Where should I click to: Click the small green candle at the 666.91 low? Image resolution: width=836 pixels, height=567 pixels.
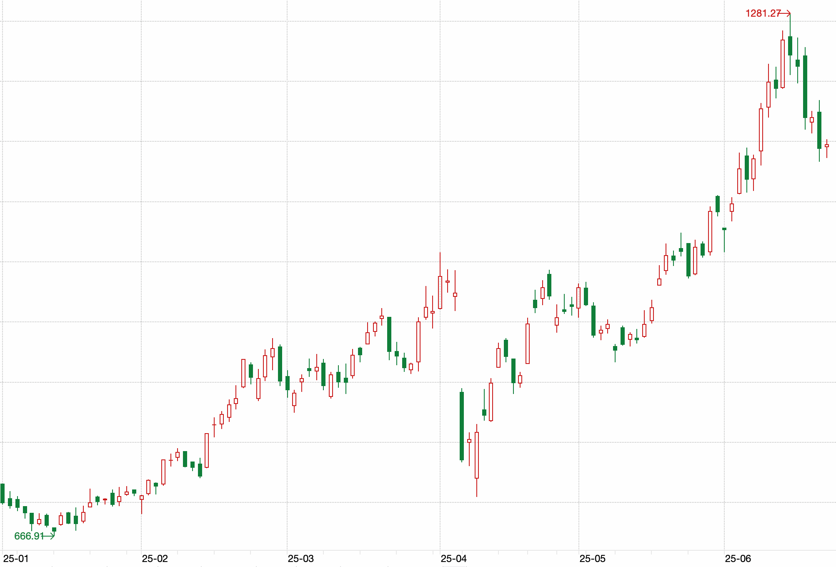click(x=54, y=529)
